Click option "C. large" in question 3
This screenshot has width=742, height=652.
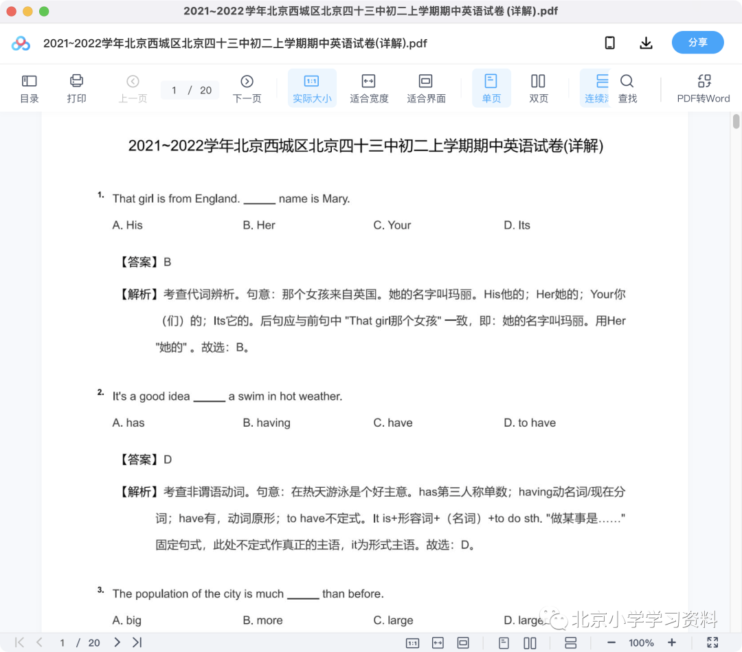click(x=393, y=620)
